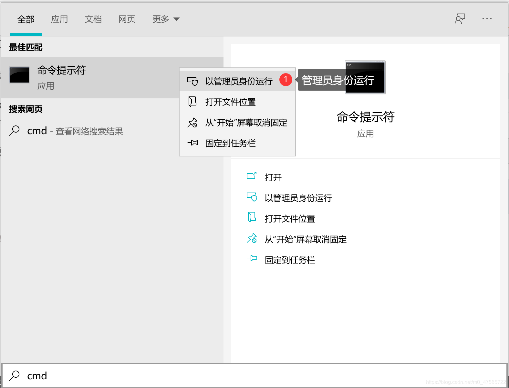509x388 pixels.
Task: Switch to the 网页 tab
Action: (x=127, y=19)
